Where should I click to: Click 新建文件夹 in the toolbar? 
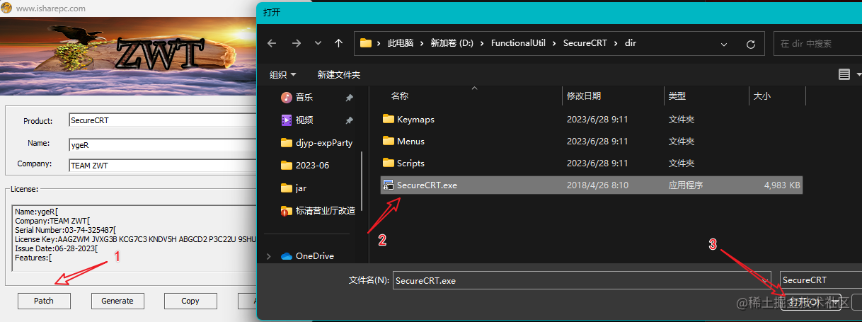339,74
